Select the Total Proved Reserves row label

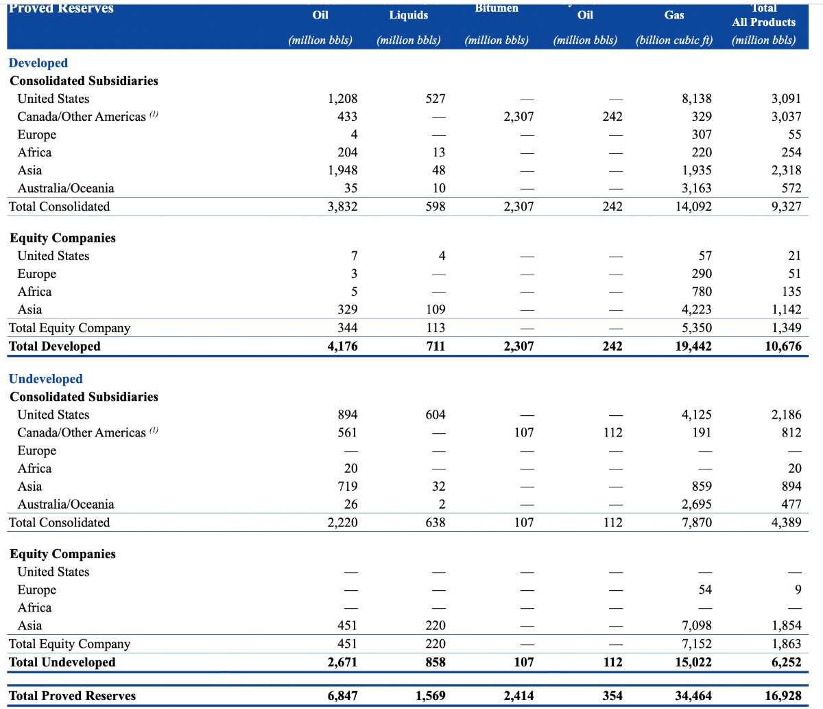[x=73, y=696]
